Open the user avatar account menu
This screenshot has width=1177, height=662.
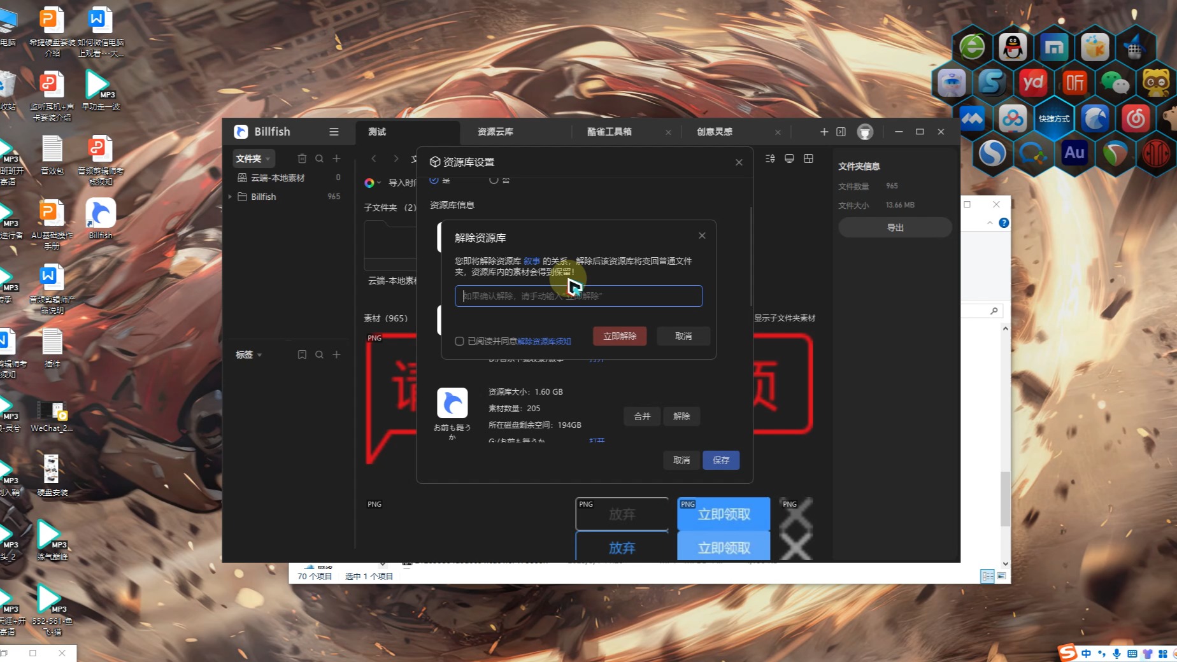coord(865,132)
